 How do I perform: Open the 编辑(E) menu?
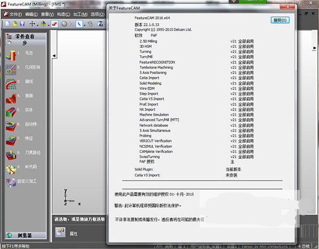coord(31,14)
